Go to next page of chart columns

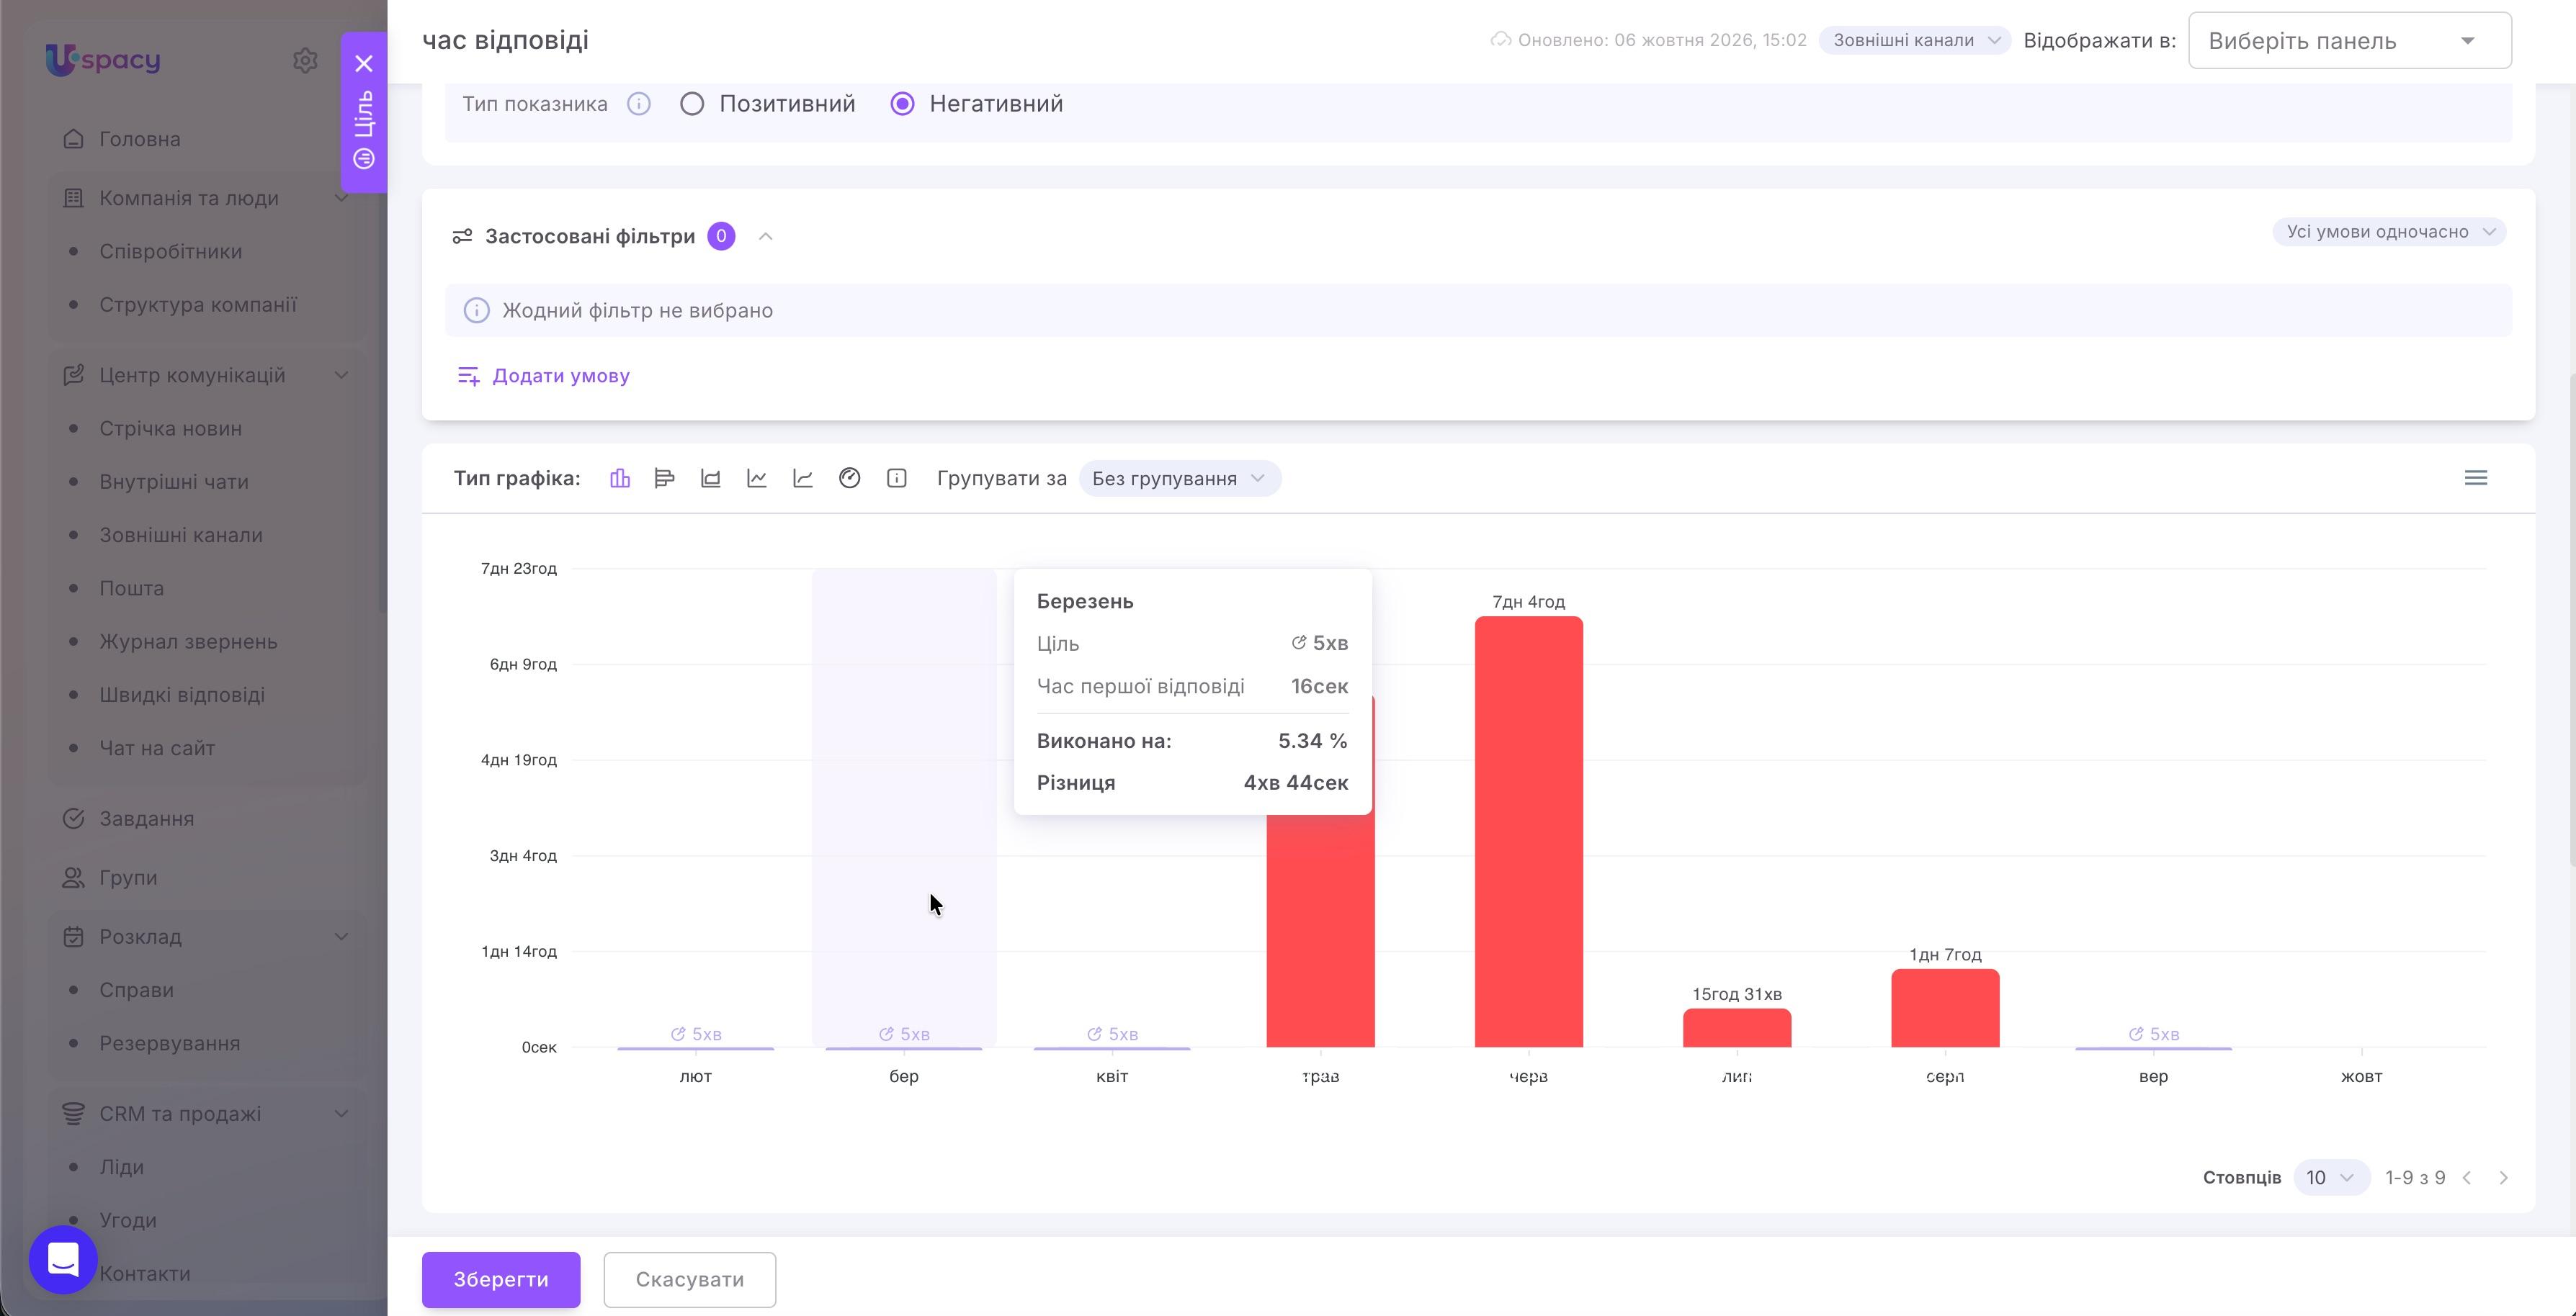2504,1178
